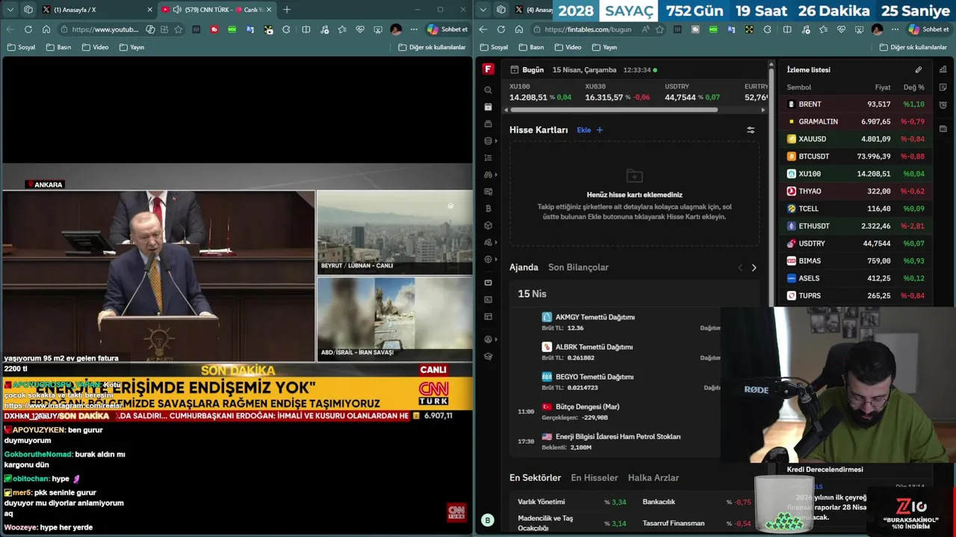Click the round B badge at bottom
The image size is (956, 537).
[488, 521]
